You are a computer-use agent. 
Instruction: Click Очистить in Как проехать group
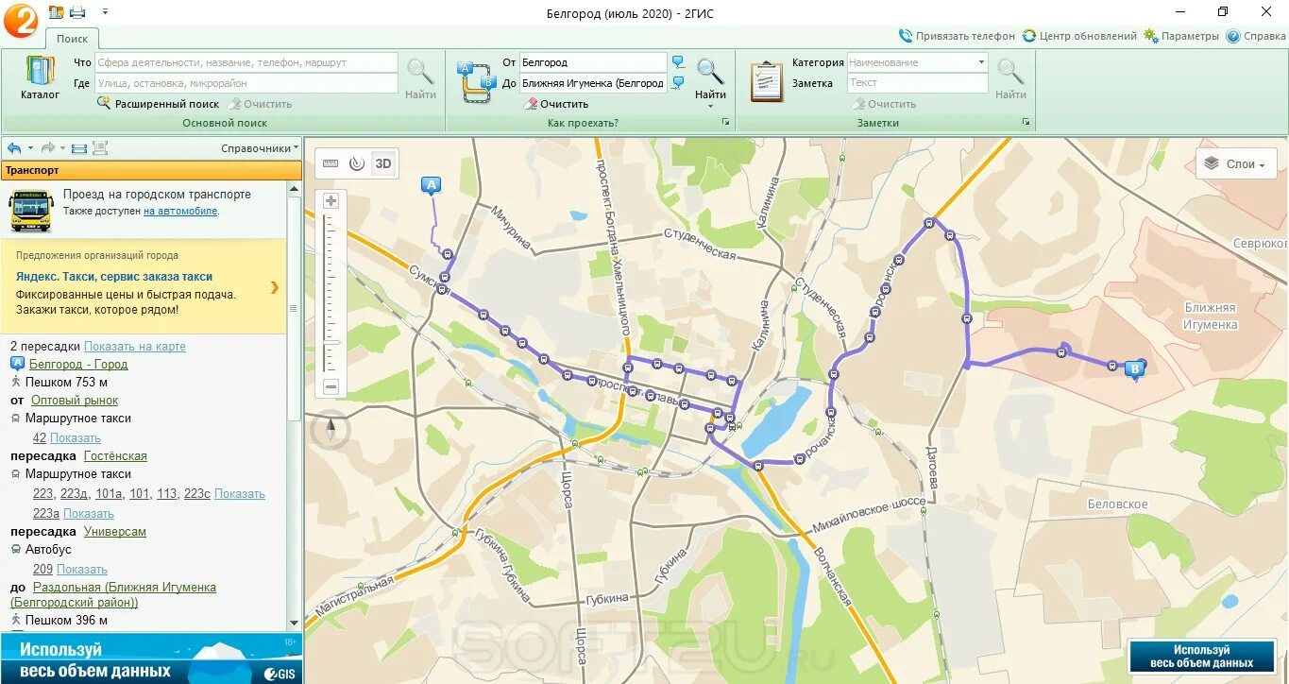pyautogui.click(x=556, y=104)
